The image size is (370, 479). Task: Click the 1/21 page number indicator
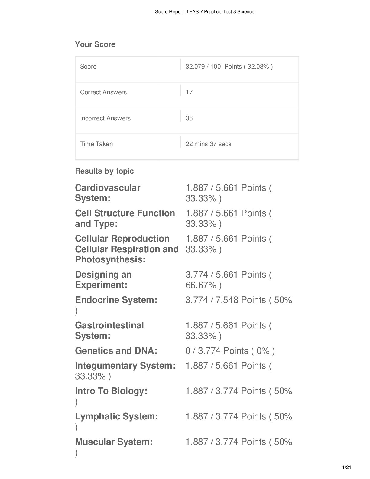(346, 468)
